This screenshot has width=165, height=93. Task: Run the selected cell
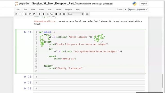point(50,14)
